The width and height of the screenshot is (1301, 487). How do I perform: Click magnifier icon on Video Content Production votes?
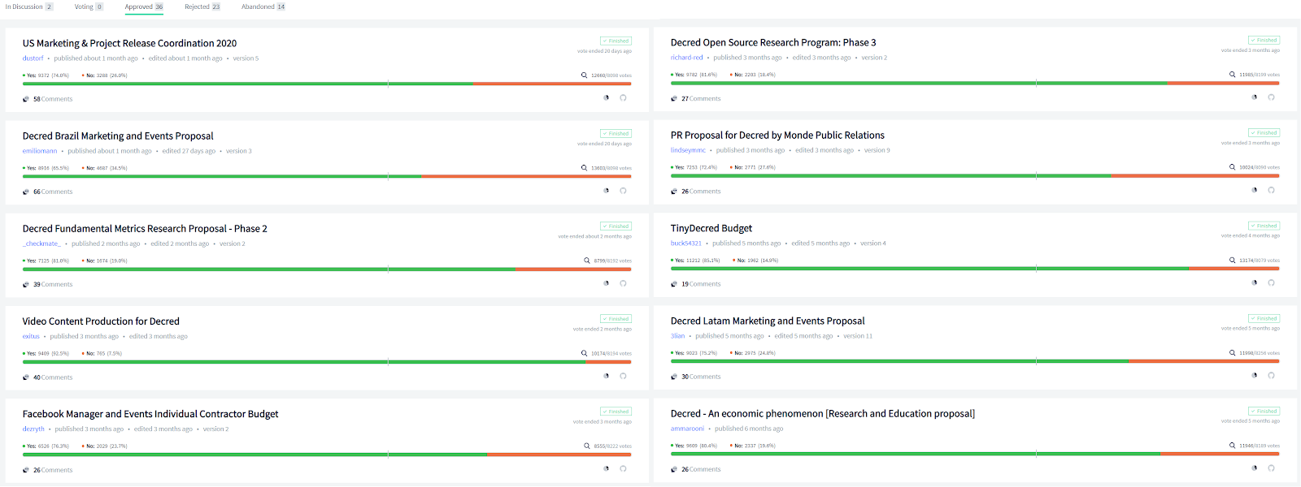584,353
